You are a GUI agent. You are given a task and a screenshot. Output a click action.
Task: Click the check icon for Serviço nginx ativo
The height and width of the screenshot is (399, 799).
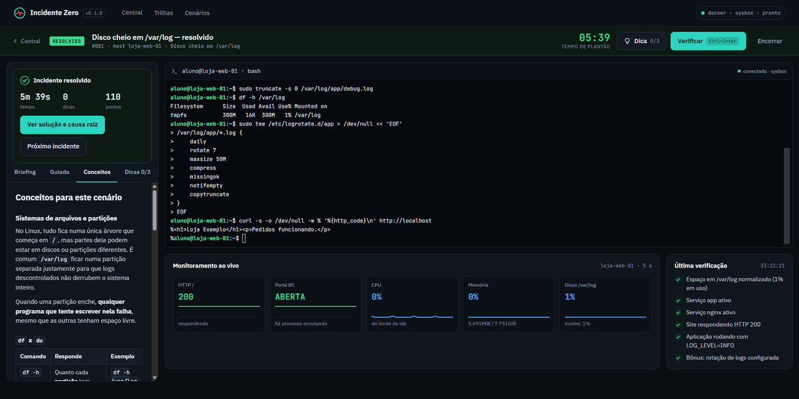(x=679, y=312)
